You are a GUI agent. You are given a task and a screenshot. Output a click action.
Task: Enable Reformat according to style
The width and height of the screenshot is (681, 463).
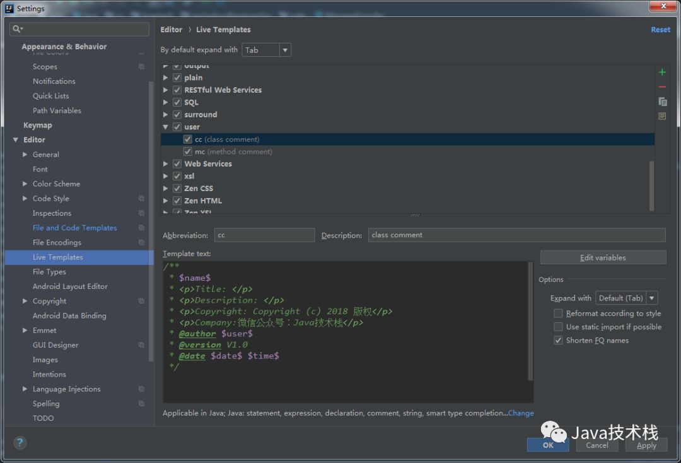pyautogui.click(x=558, y=313)
